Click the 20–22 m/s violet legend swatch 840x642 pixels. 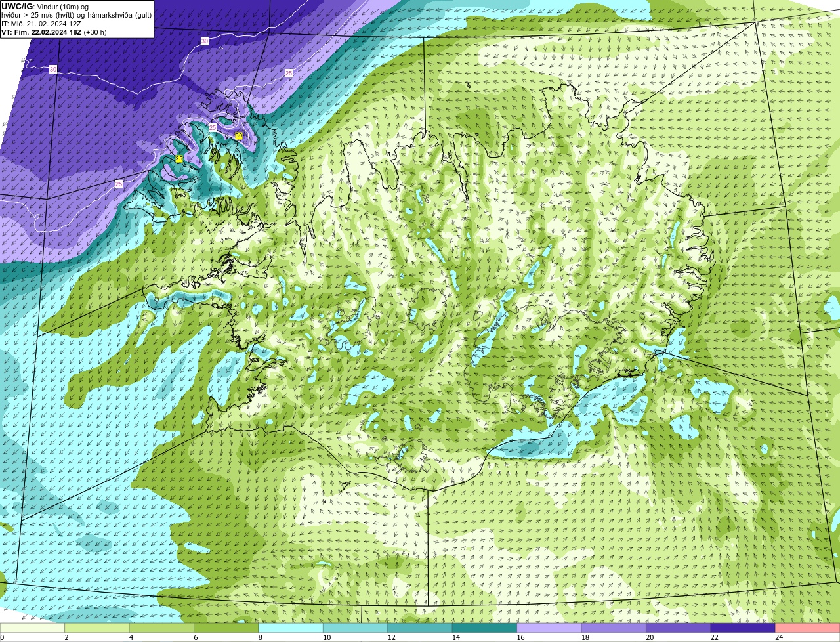(679, 628)
